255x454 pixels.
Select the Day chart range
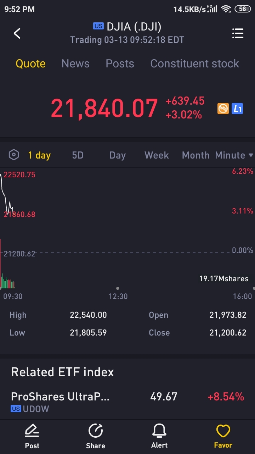point(117,155)
